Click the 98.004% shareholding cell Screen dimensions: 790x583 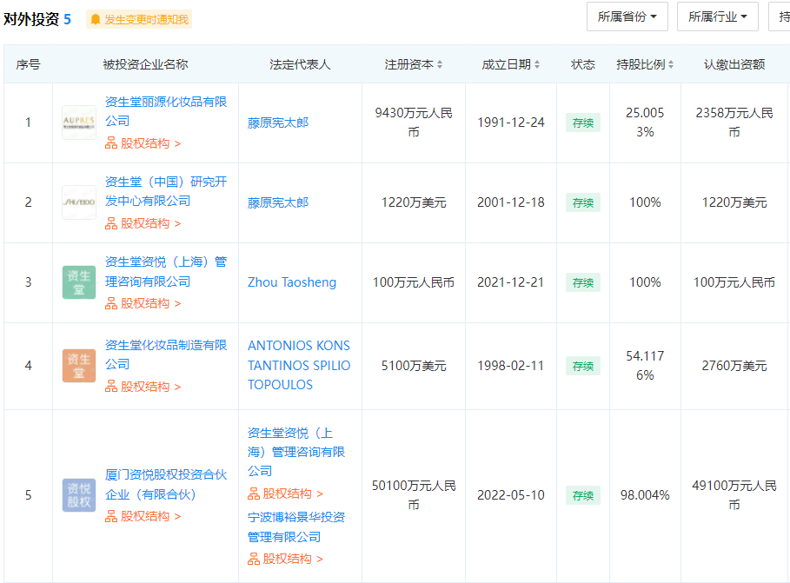[645, 495]
